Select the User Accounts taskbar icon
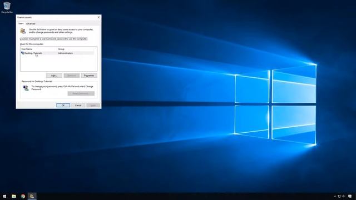356x200 pixels. click(32, 196)
